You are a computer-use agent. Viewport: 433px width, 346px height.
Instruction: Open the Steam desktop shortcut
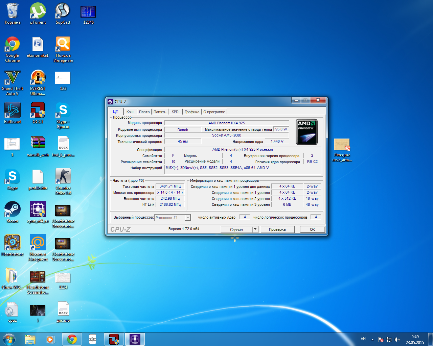click(13, 210)
